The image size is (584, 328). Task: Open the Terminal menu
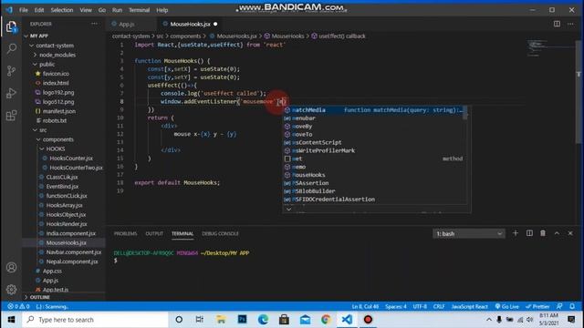coord(139,10)
